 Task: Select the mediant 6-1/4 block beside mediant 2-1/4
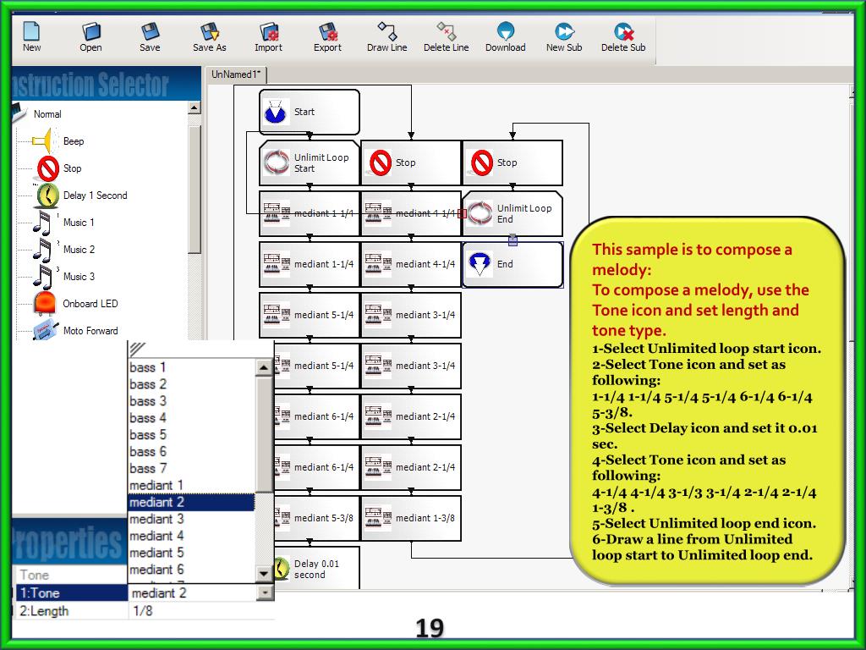[316, 416]
